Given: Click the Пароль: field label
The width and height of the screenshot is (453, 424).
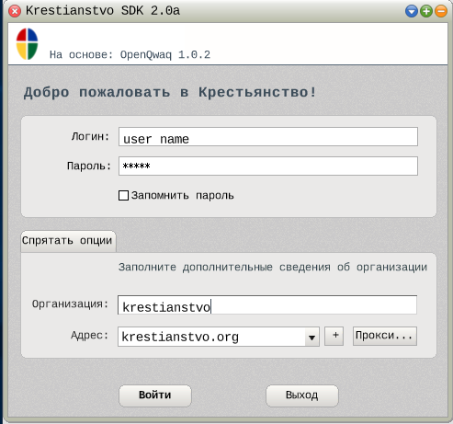Looking at the screenshot, I should coord(89,166).
